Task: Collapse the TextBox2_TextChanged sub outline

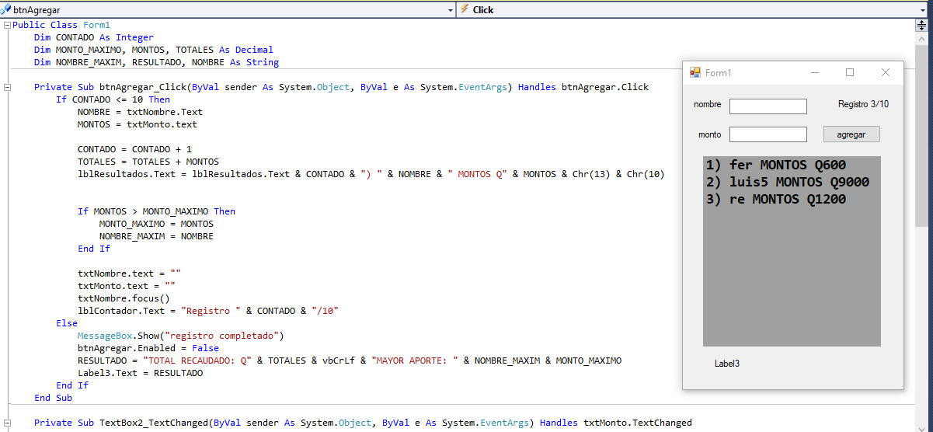Action: (7, 423)
